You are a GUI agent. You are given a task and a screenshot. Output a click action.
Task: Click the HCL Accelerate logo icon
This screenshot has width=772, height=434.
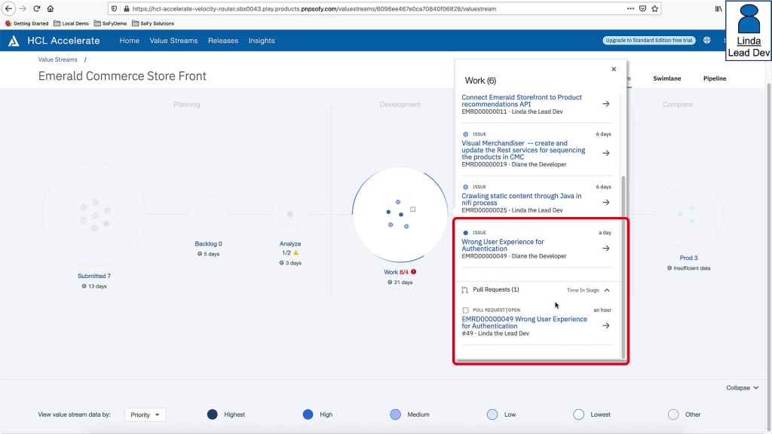click(14, 41)
